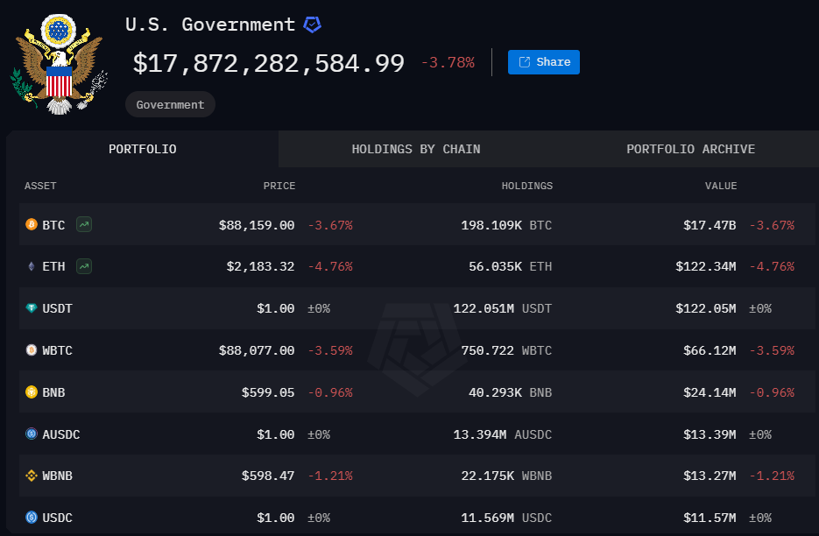Sort table by Holdings column header
Image resolution: width=819 pixels, height=536 pixels.
tap(526, 186)
